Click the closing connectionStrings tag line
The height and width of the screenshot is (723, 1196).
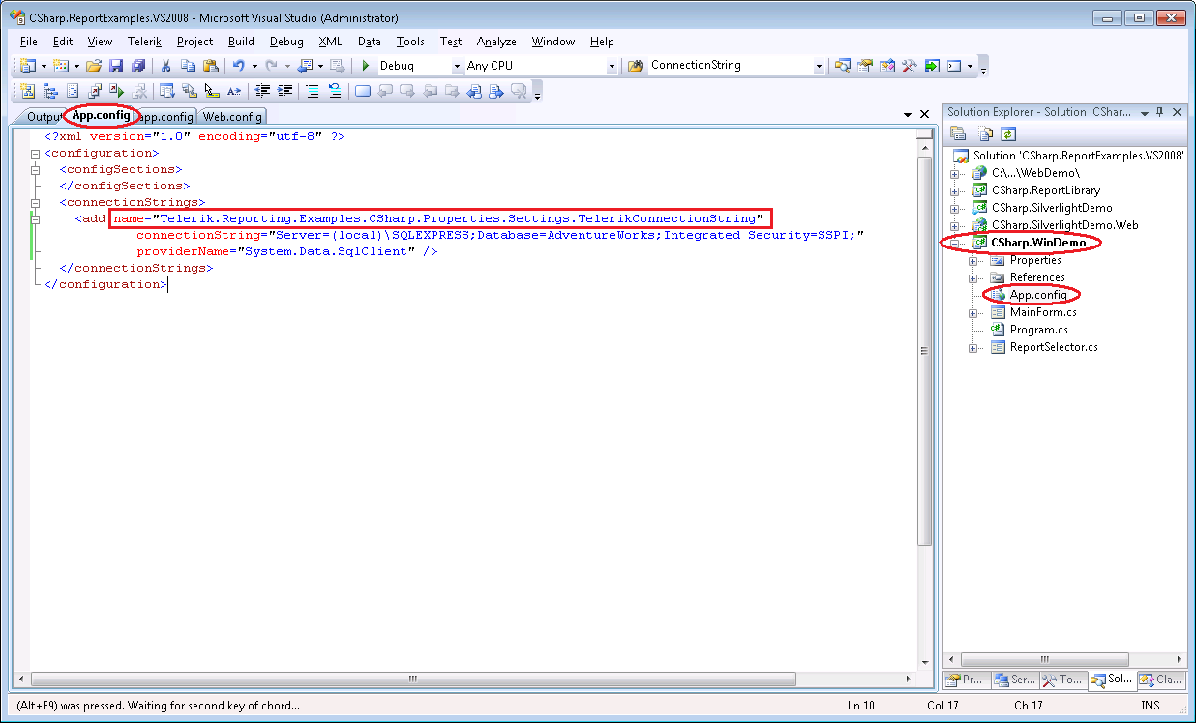click(135, 268)
